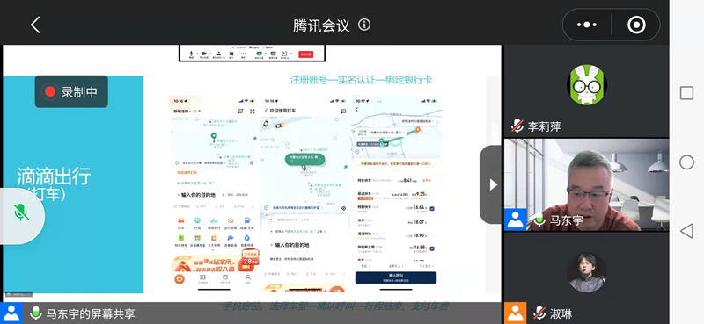Select 淑琳's avatar tile

(x=586, y=272)
